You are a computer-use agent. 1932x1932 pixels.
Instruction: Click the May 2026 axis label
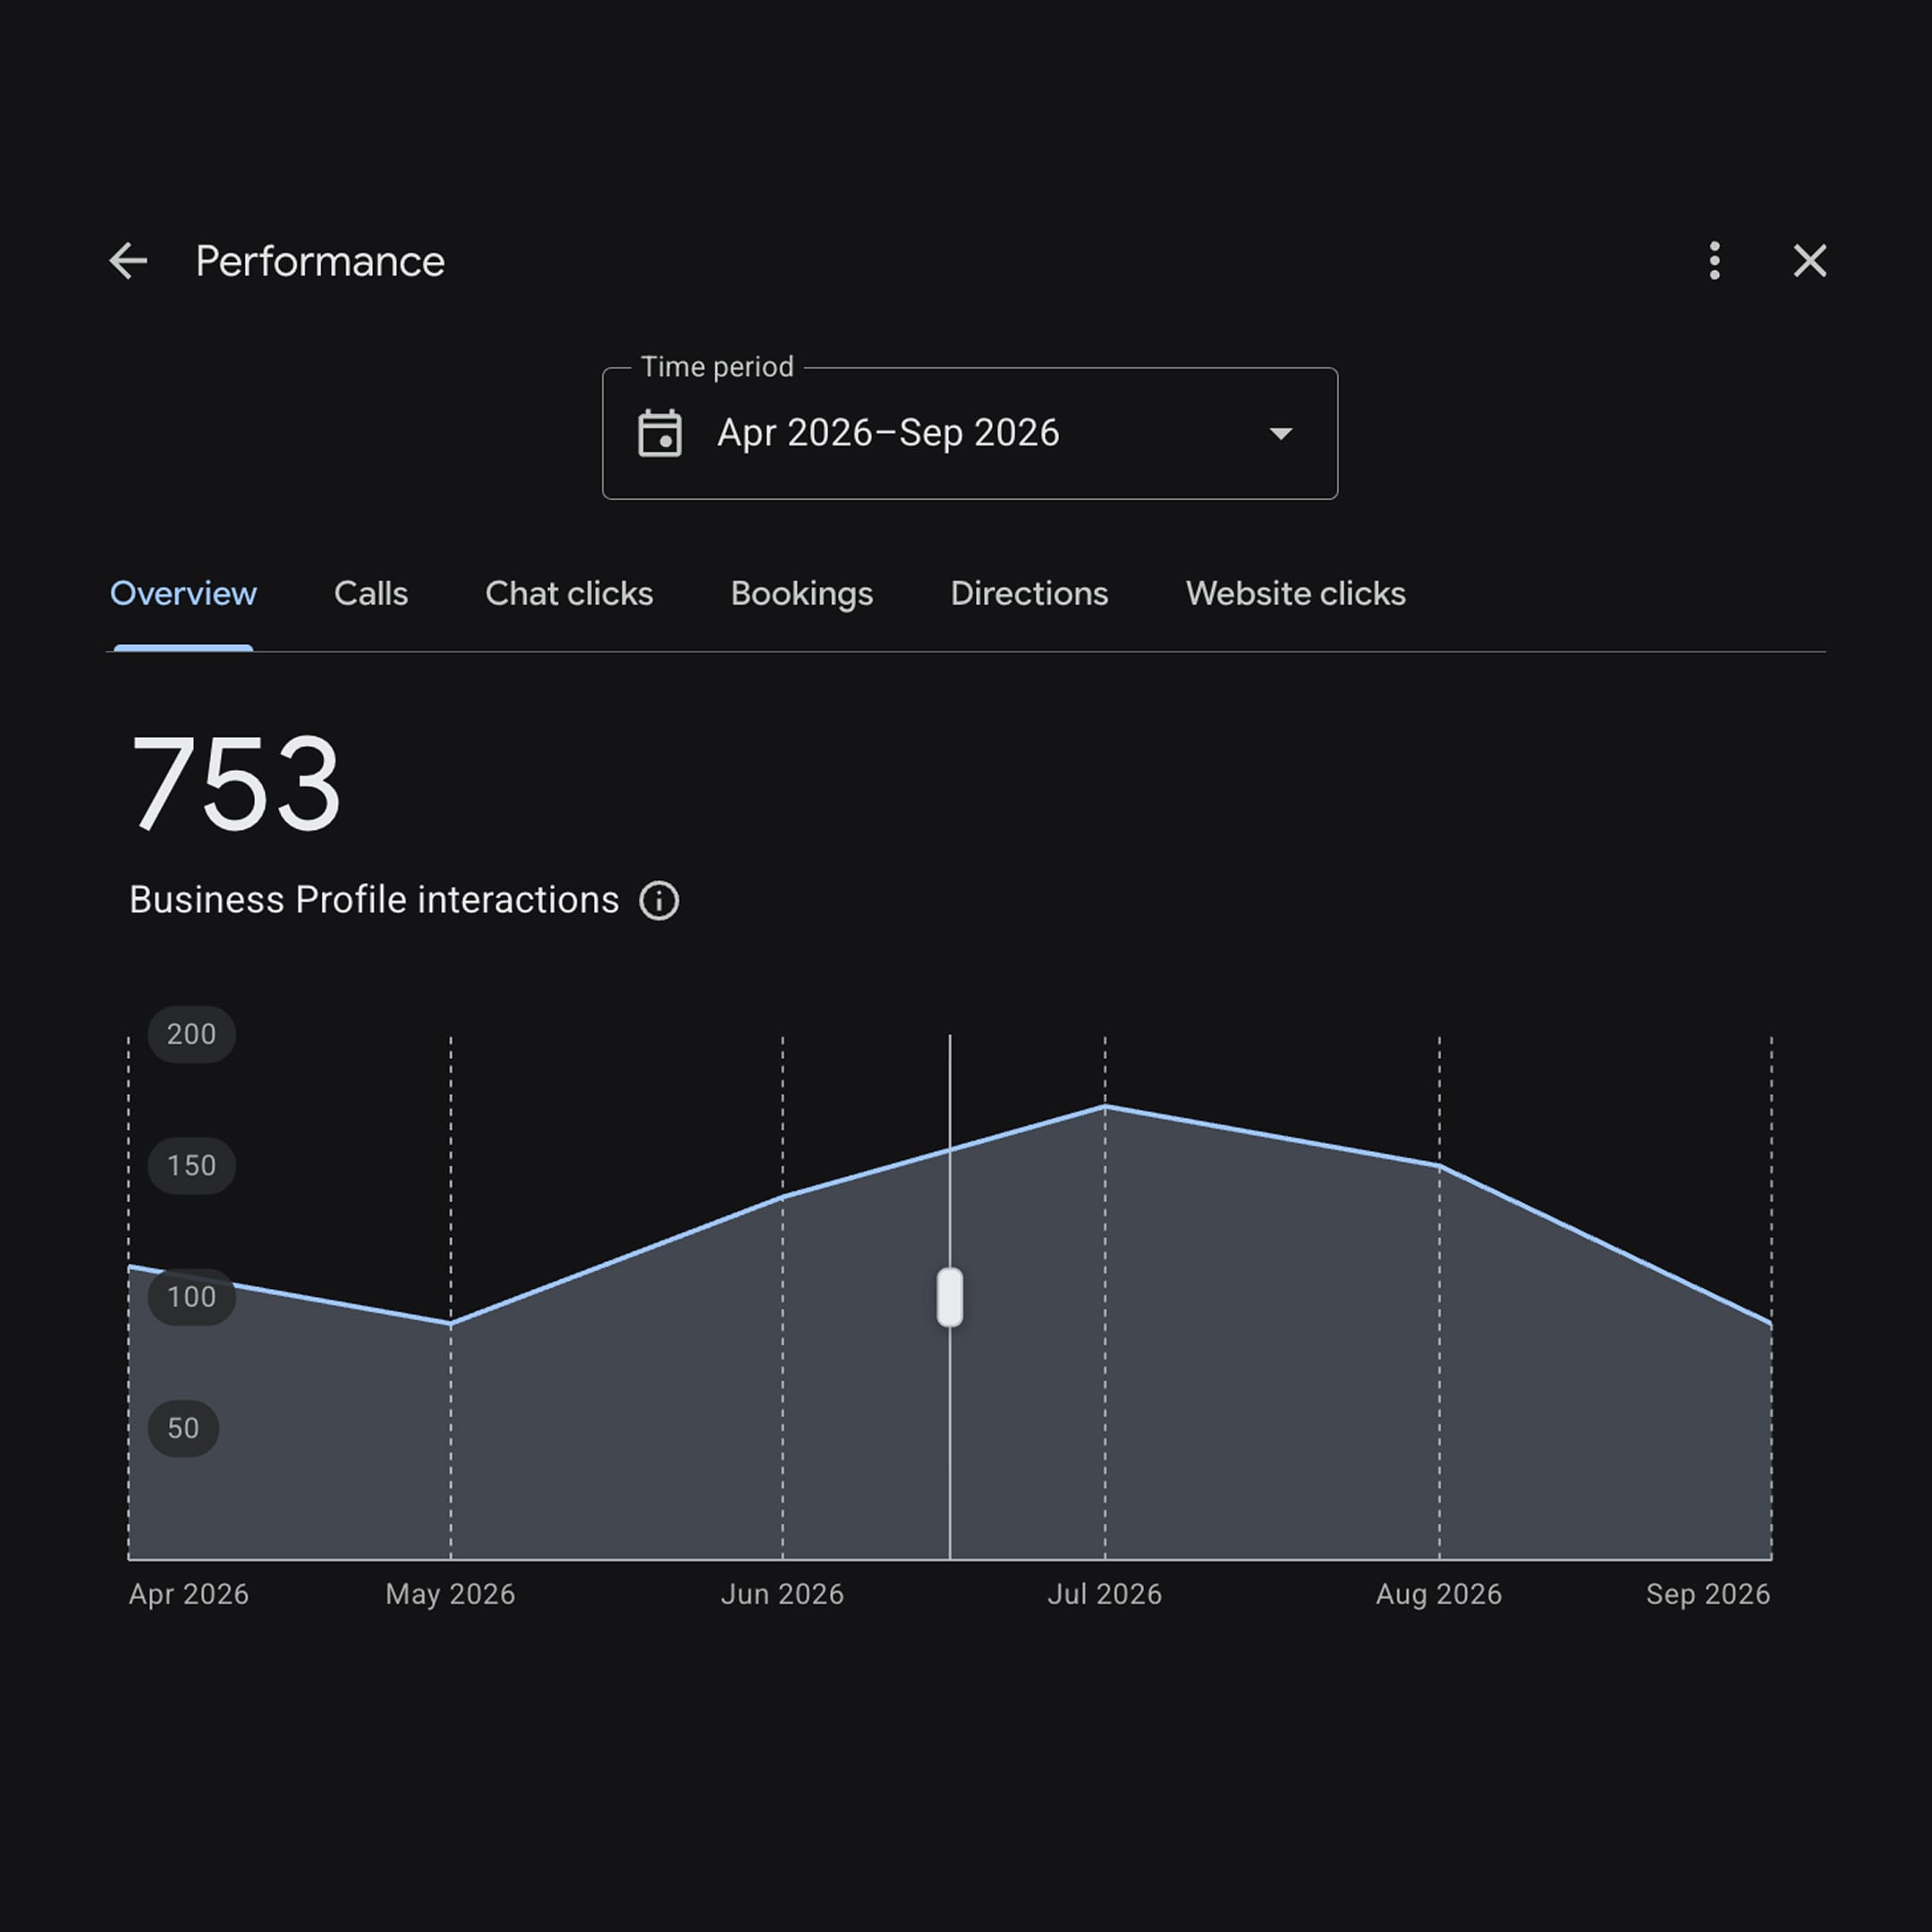click(x=450, y=1594)
